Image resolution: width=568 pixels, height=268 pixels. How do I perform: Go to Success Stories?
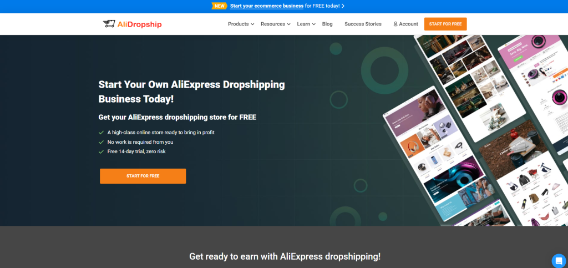[x=363, y=24]
